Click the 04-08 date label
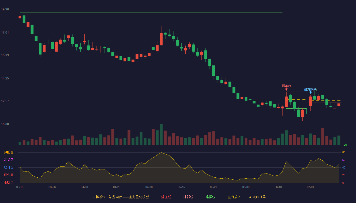Viewport: 356px width, 203px height. tap(84, 187)
